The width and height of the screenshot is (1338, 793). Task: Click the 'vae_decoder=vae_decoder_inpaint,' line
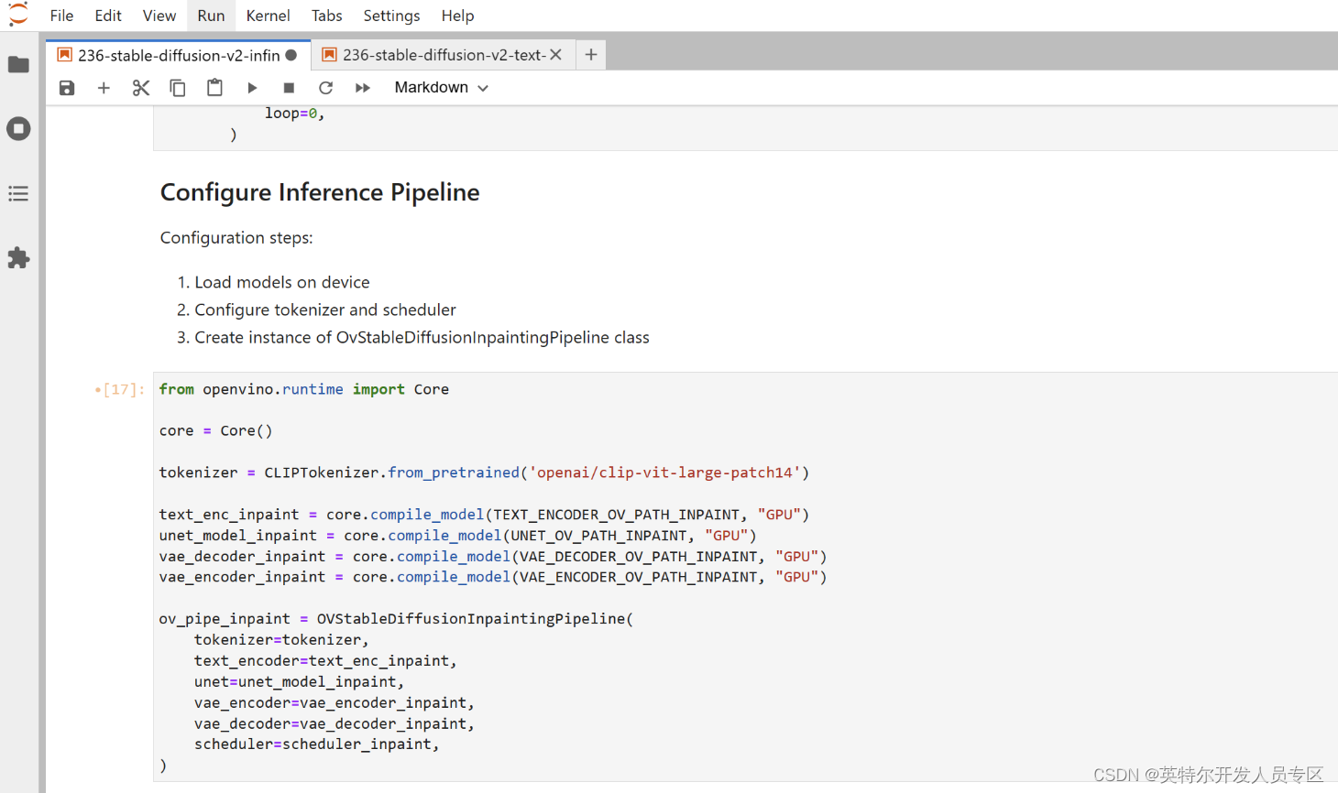pyautogui.click(x=334, y=724)
